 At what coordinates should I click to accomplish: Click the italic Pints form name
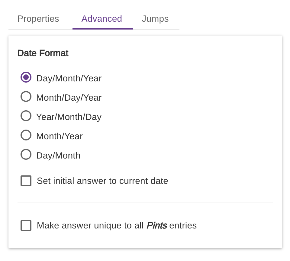click(157, 225)
